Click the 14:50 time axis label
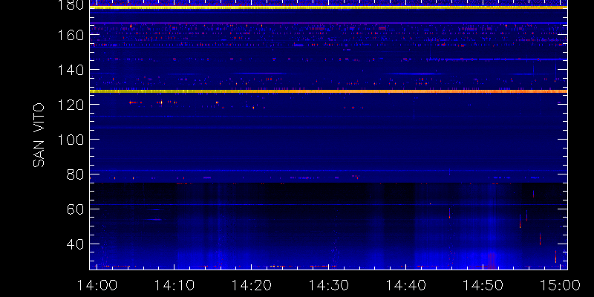The height and width of the screenshot is (297, 594). (x=483, y=285)
